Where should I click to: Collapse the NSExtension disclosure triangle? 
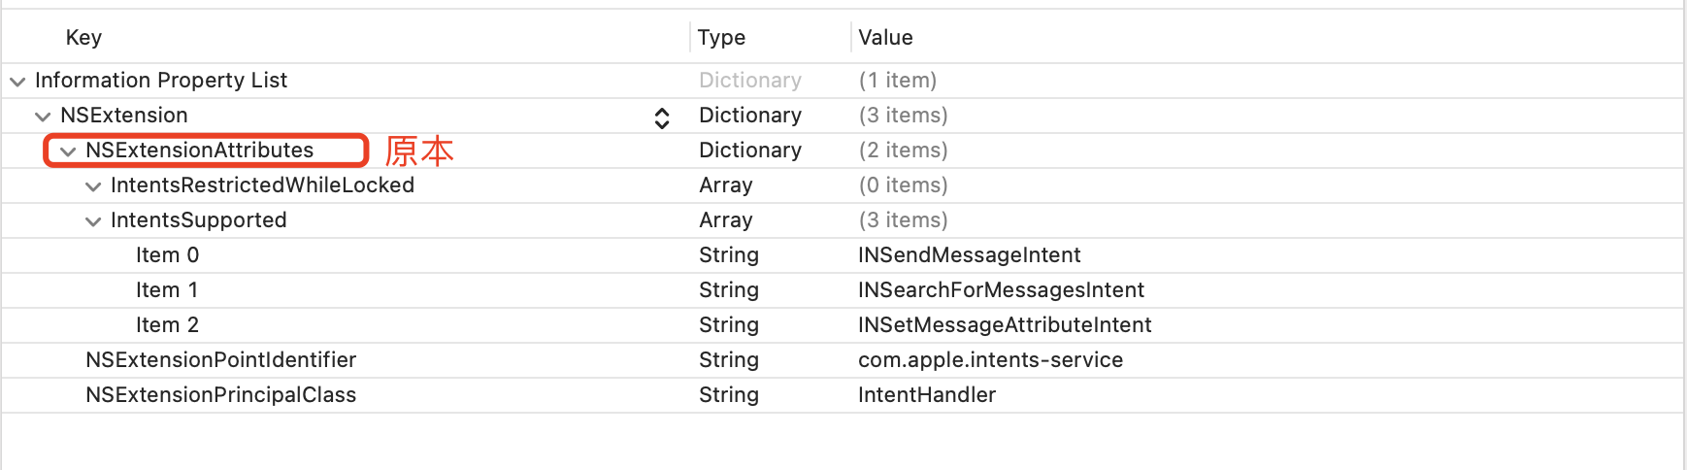tap(43, 117)
